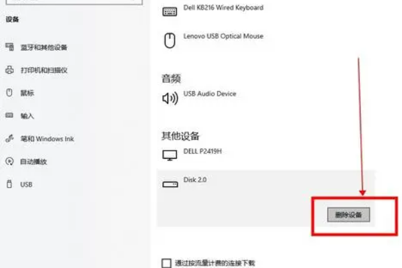This screenshot has width=402, height=268.
Task: Open the Bluetooth and other devices icon
Action: coord(10,47)
